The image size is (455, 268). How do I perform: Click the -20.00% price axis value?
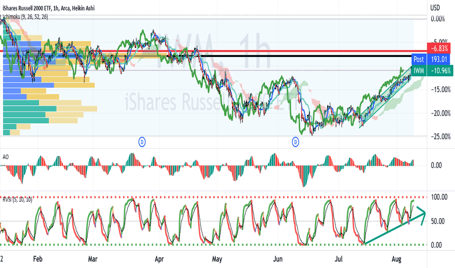441,113
